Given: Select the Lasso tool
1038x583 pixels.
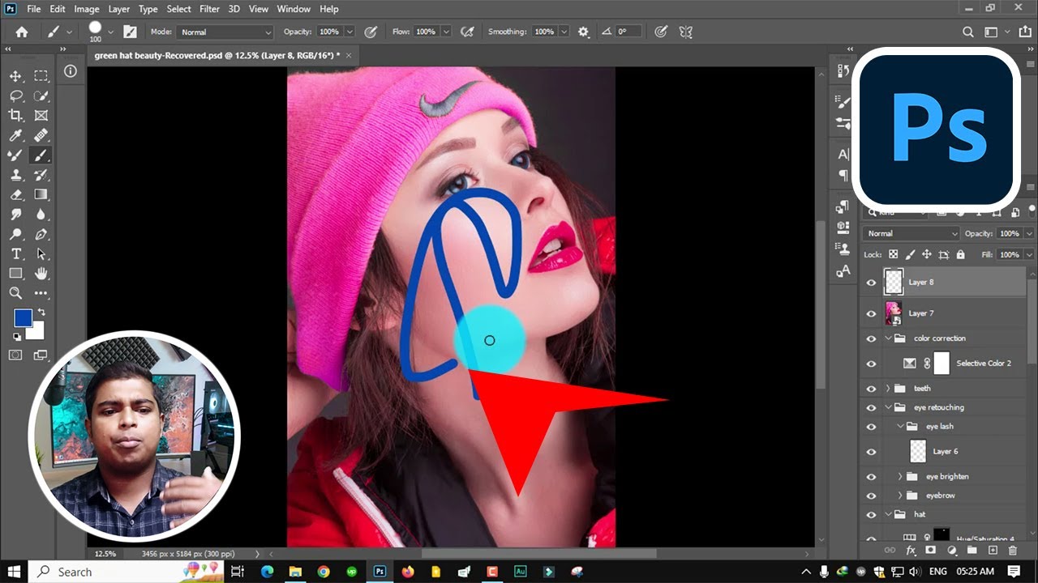Looking at the screenshot, I should [15, 96].
